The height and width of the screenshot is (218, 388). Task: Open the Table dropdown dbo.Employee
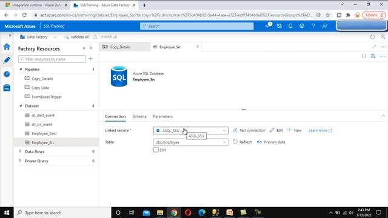coord(190,142)
